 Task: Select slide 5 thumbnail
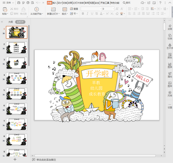pyautogui.click(x=16, y=94)
